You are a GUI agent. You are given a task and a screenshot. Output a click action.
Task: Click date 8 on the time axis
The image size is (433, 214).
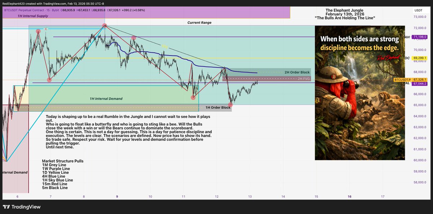point(84,196)
